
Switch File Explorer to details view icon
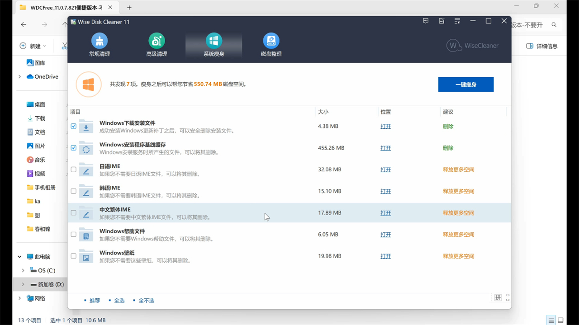click(x=551, y=320)
